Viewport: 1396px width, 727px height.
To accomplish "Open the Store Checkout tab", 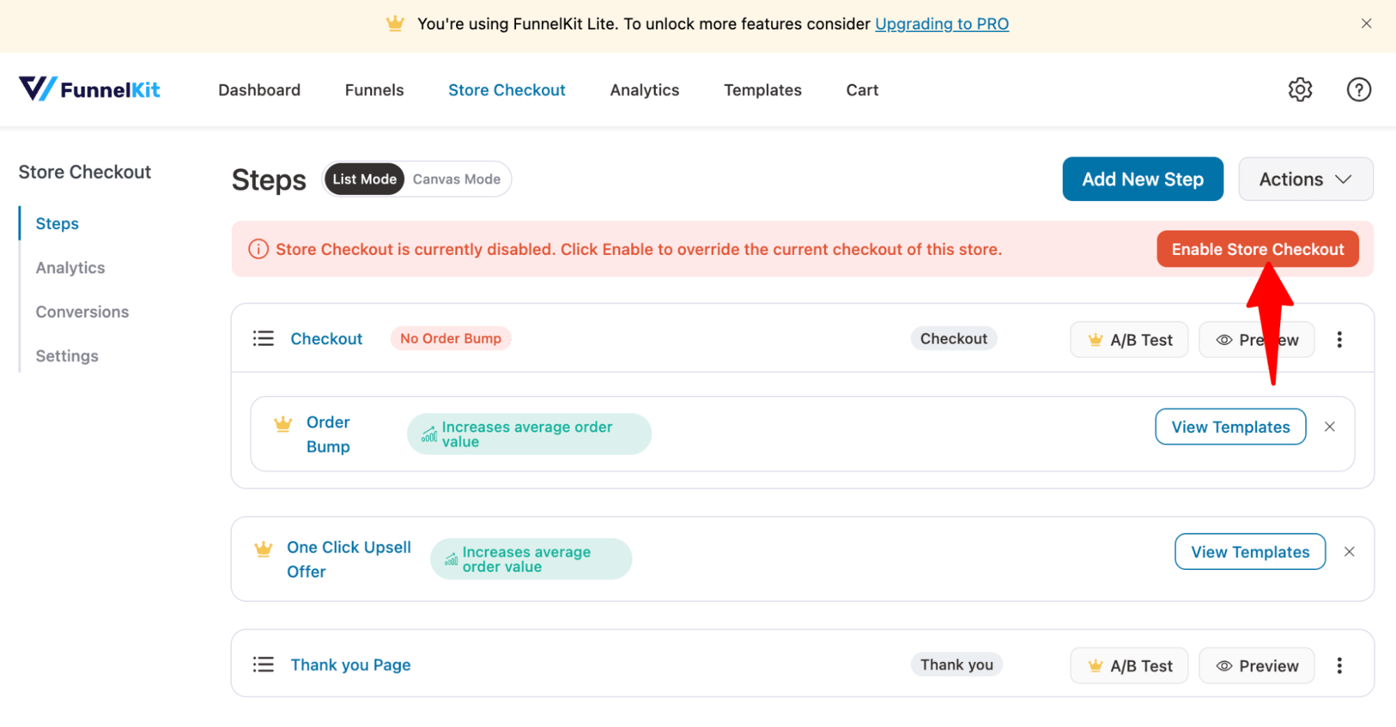I will tap(507, 90).
